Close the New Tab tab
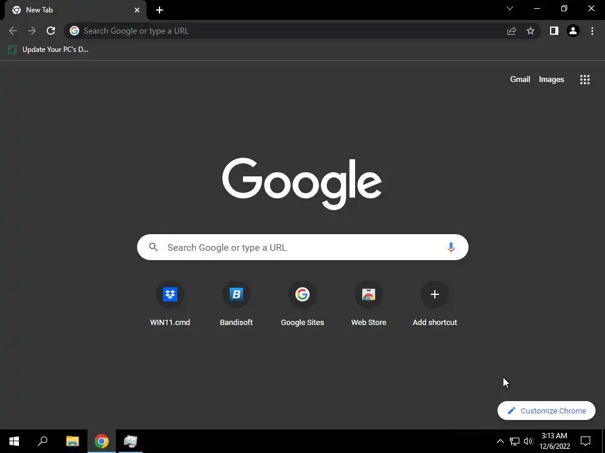This screenshot has width=605, height=453. (x=137, y=10)
